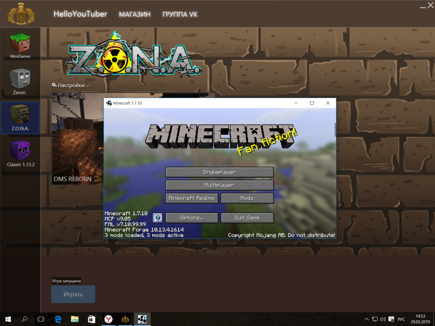This screenshot has height=326, width=435.
Task: Show hidden system tray icons
Action: coord(368,319)
